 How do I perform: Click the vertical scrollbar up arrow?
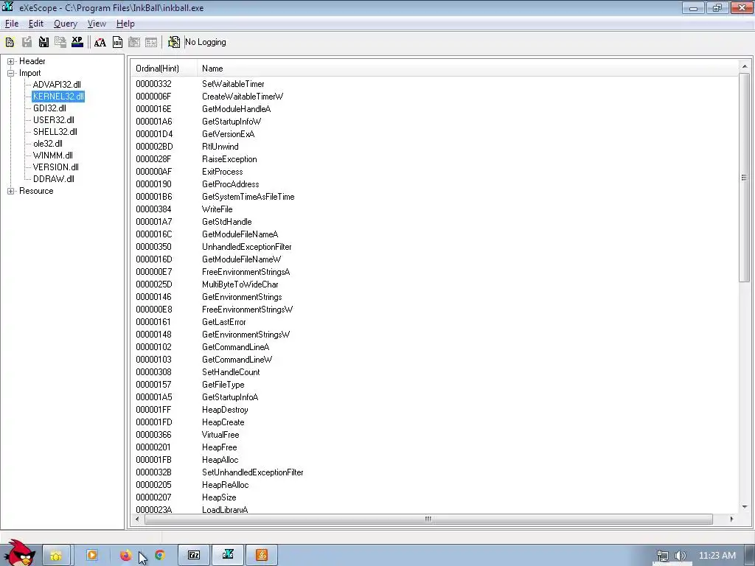[x=745, y=66]
